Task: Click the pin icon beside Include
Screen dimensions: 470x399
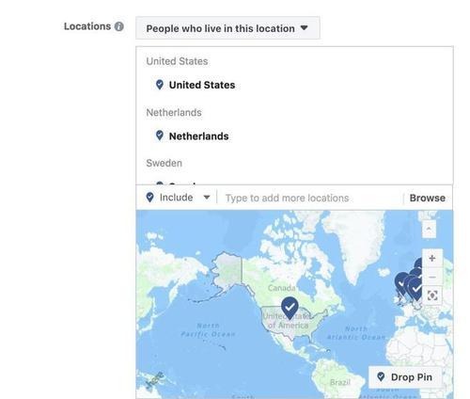Action: pos(149,198)
